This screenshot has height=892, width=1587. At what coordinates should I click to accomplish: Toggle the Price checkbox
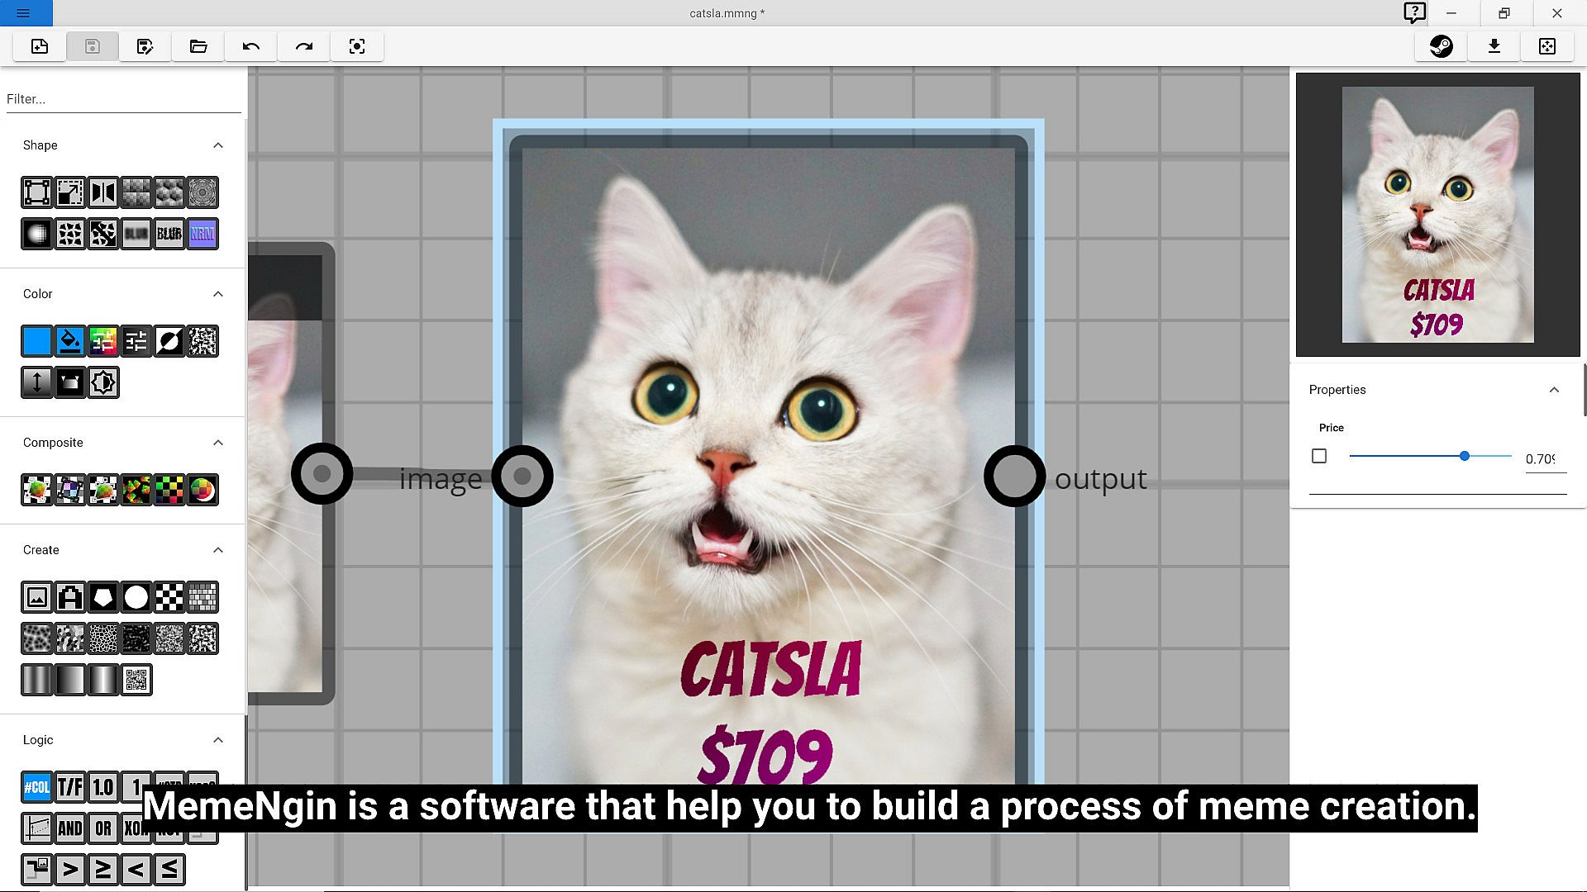1319,456
